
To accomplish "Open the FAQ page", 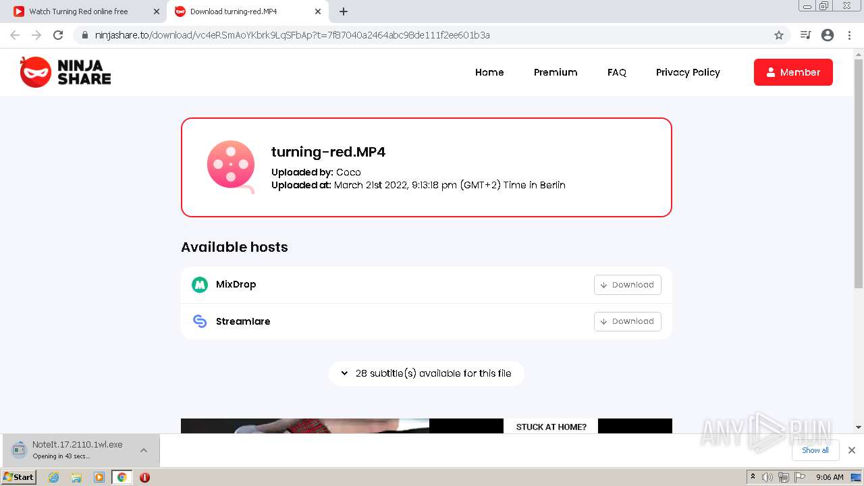I will [617, 72].
